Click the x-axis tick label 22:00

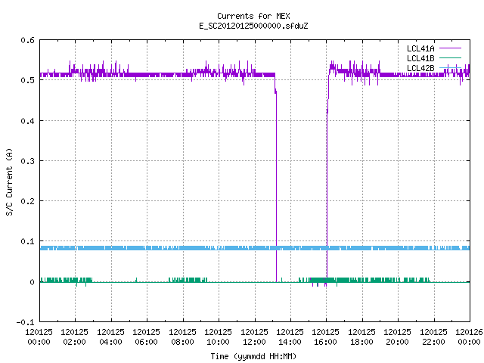433,342
